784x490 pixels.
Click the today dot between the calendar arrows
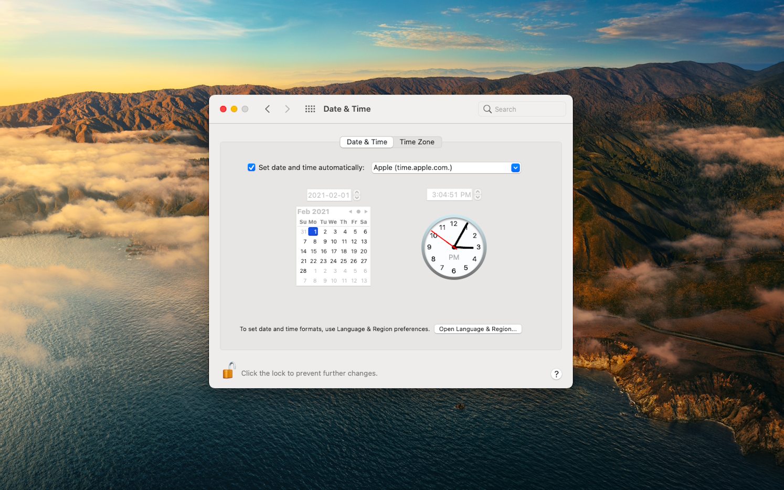point(358,211)
